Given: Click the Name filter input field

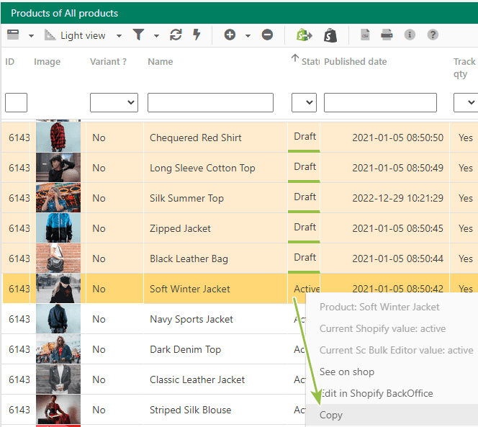Looking at the screenshot, I should (x=210, y=102).
